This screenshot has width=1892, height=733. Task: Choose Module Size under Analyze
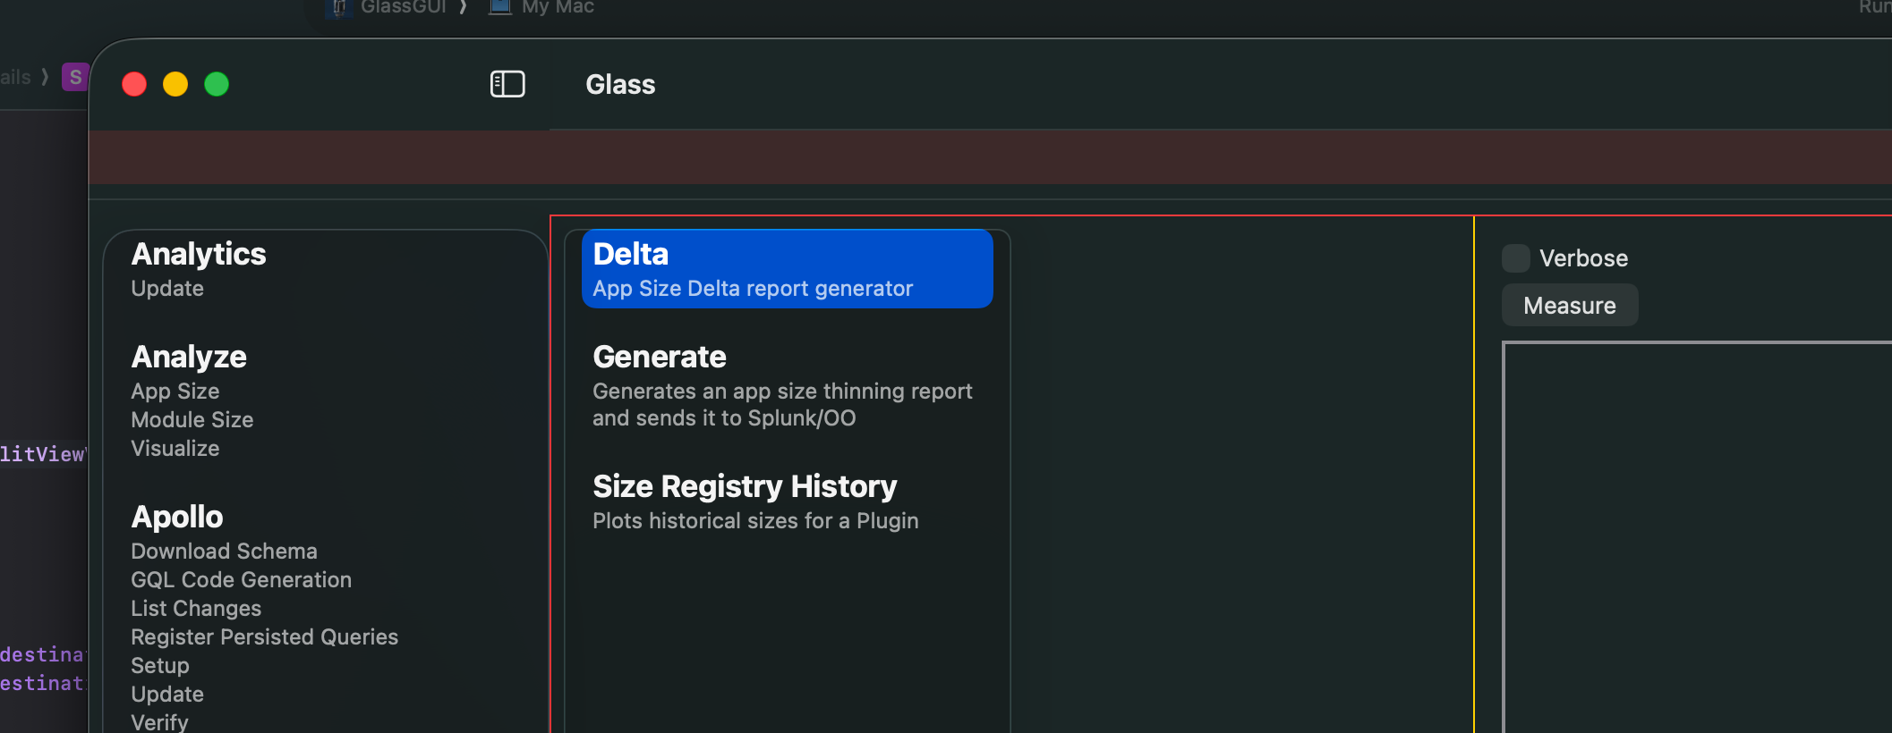click(192, 420)
